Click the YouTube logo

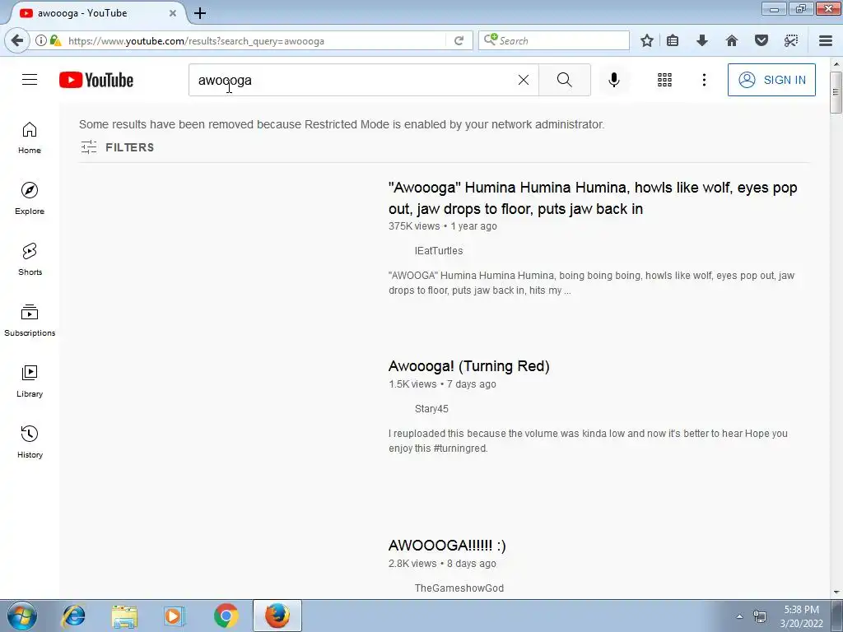tap(96, 80)
